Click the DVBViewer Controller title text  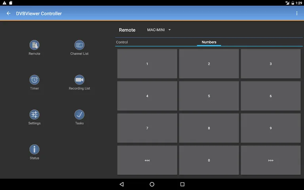coord(39,13)
